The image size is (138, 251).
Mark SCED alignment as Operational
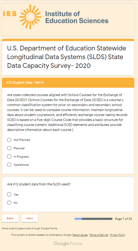[9, 165]
